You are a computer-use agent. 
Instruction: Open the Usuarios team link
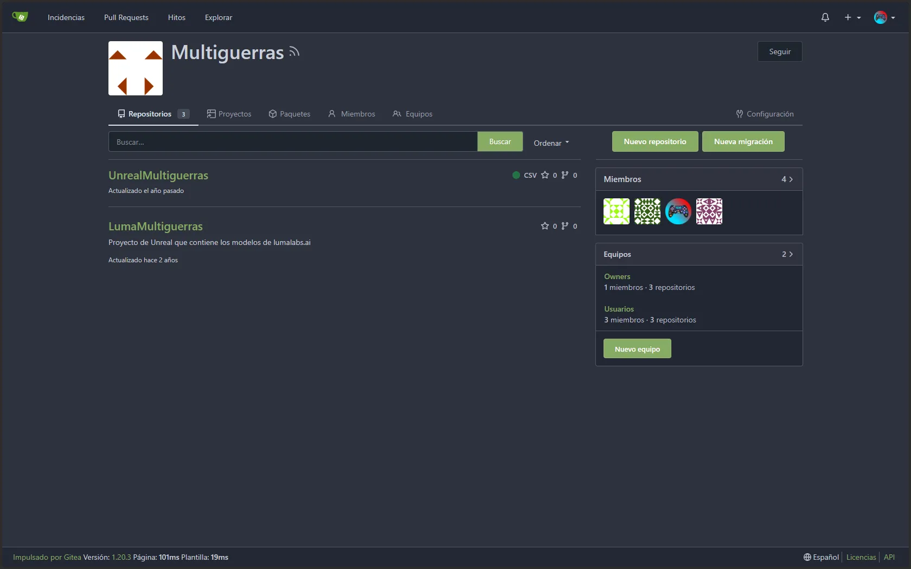tap(619, 309)
